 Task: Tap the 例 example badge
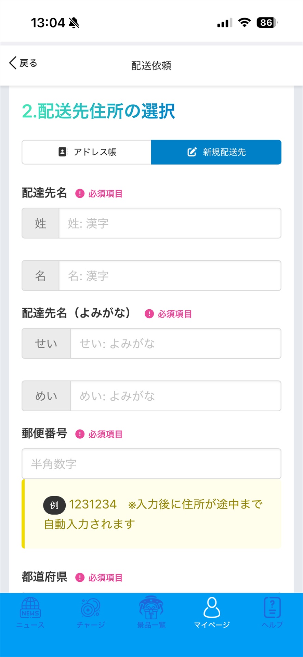[54, 505]
